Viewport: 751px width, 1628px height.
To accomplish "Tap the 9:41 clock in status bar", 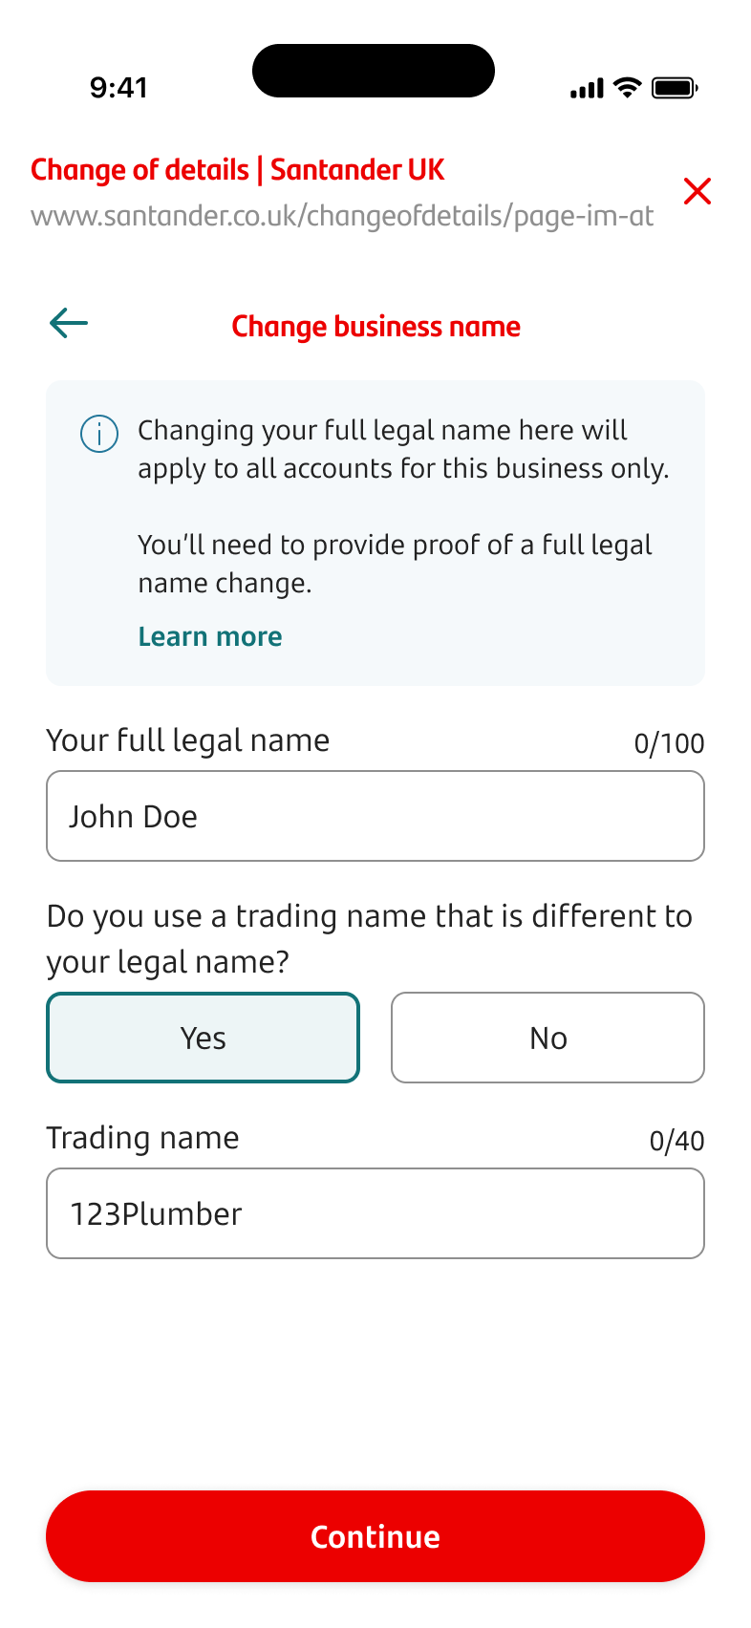I will pyautogui.click(x=118, y=88).
